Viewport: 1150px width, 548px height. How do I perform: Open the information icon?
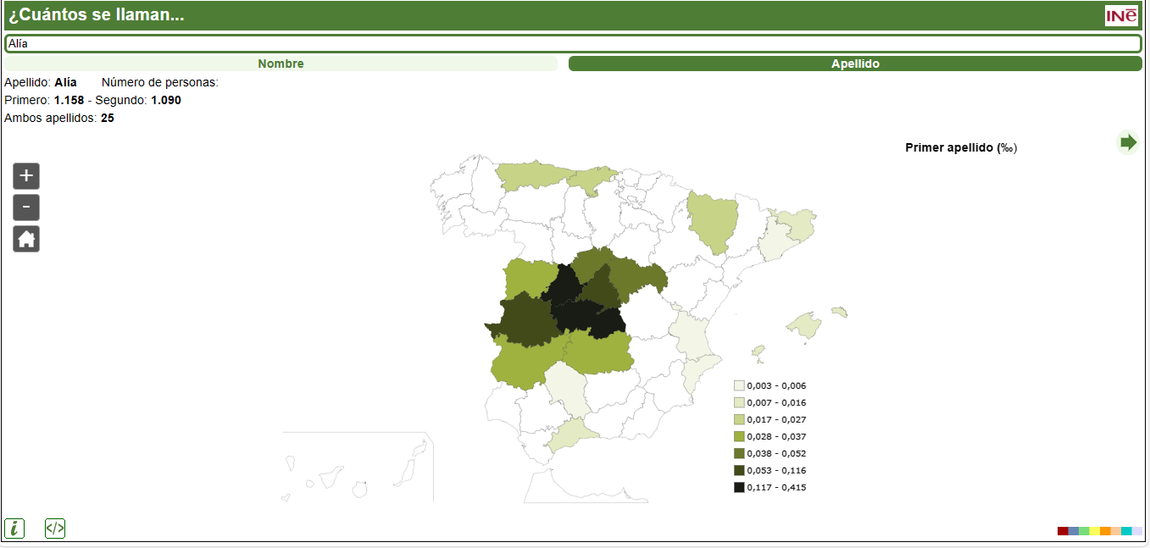(x=14, y=529)
